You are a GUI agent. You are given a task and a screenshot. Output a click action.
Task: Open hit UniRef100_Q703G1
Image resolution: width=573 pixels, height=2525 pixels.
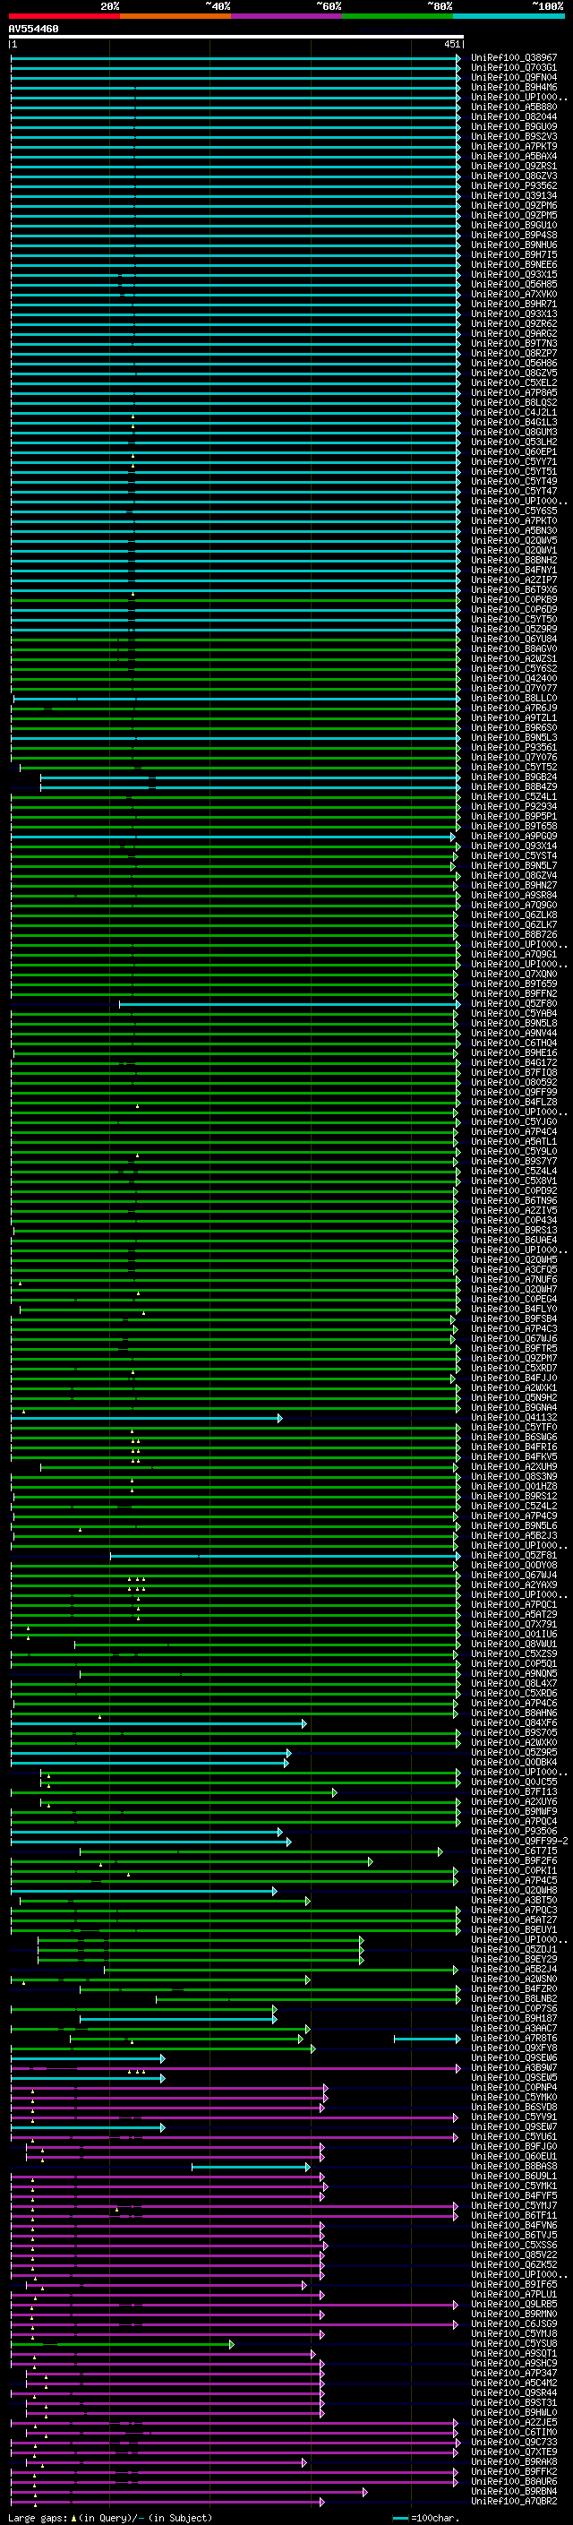point(514,68)
